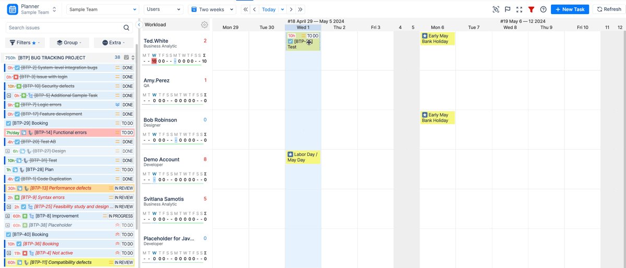The image size is (626, 268).
Task: Click the screenshot capture icon
Action: [496, 9]
